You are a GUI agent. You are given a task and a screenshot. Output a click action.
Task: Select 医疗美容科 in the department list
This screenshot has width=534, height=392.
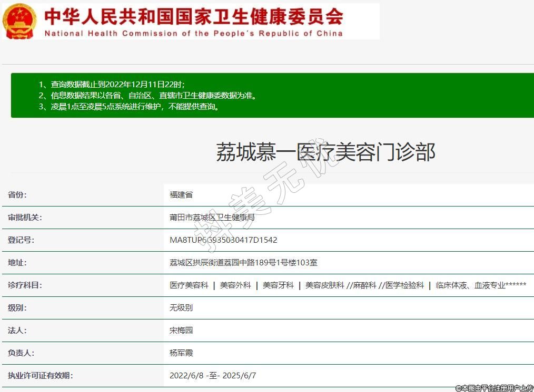189,285
